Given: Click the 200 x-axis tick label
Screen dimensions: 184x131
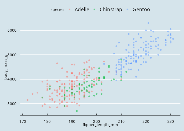Looking at the screenshot, I should tap(97, 121).
